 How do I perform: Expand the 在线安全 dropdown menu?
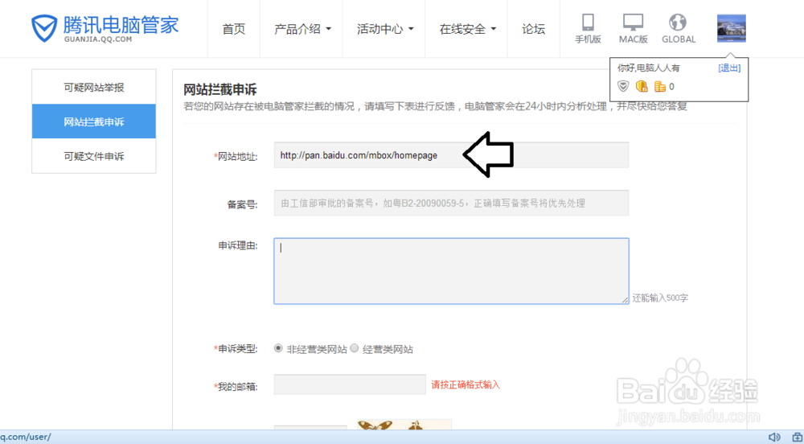tap(468, 29)
